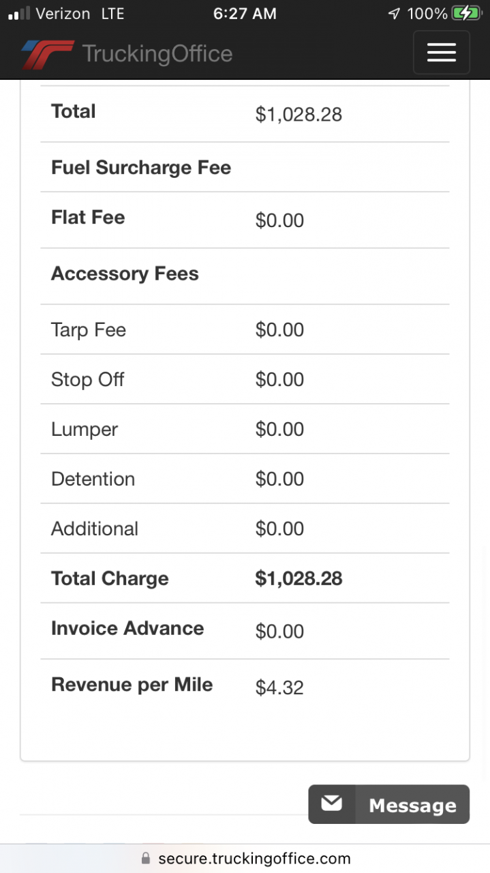Tap the padlock icon beside the URL

pos(144,858)
